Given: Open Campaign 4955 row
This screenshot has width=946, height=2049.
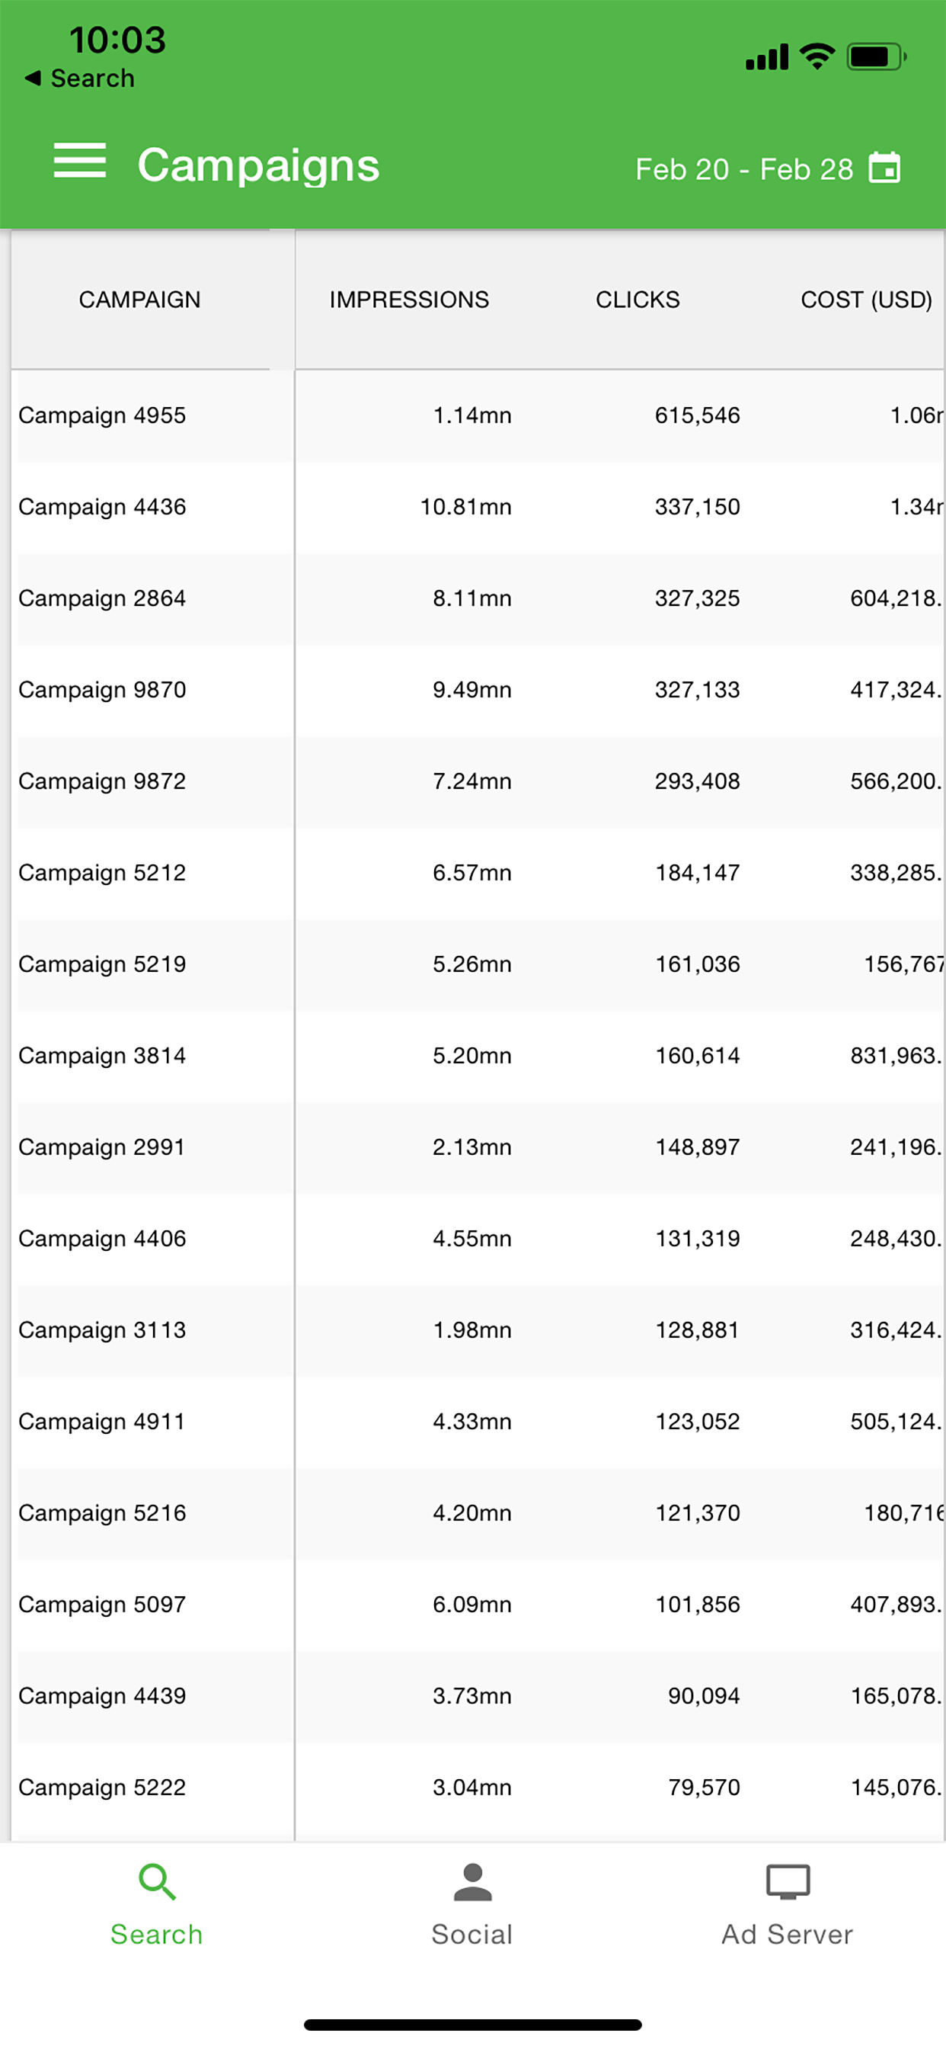Looking at the screenshot, I should tap(477, 415).
